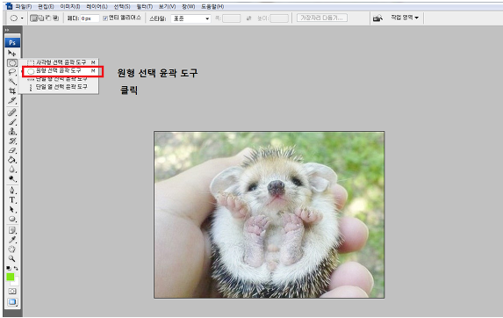Swap width and height arrows
Screen dimensions: 503x318
pos(248,18)
